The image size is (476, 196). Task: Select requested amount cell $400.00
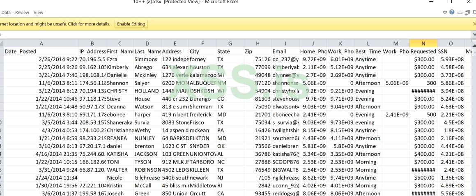(x=423, y=154)
